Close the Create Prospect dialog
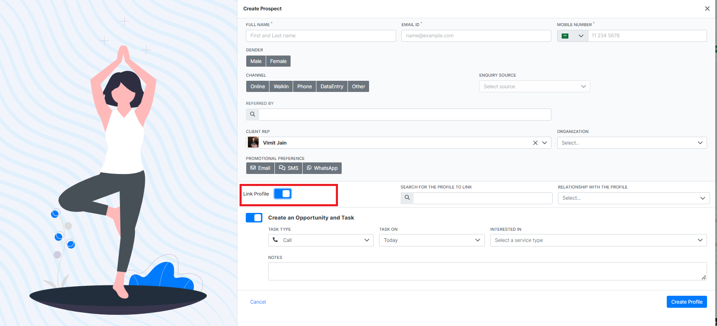Screen dimensions: 717x326 pyautogui.click(x=707, y=9)
